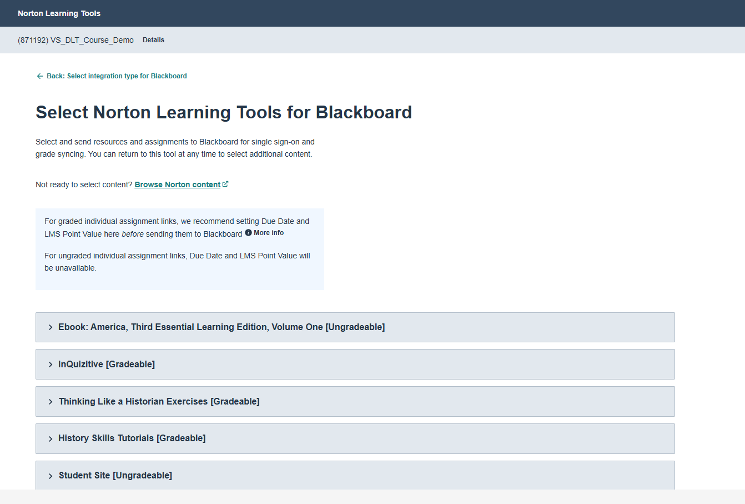The height and width of the screenshot is (504, 745).
Task: Click the course name (871192) VS_DLT_Course_Demo
Action: pyautogui.click(x=76, y=39)
